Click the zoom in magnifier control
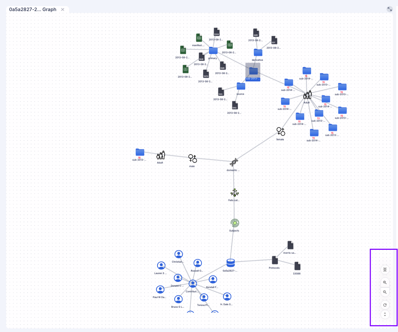This screenshot has height=332, width=398. [x=385, y=282]
